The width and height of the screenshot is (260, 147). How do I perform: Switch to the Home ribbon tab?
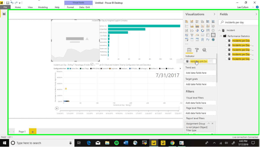point(18,7)
